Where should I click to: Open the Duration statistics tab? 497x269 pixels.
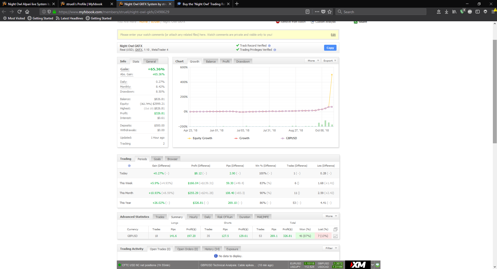(x=245, y=217)
